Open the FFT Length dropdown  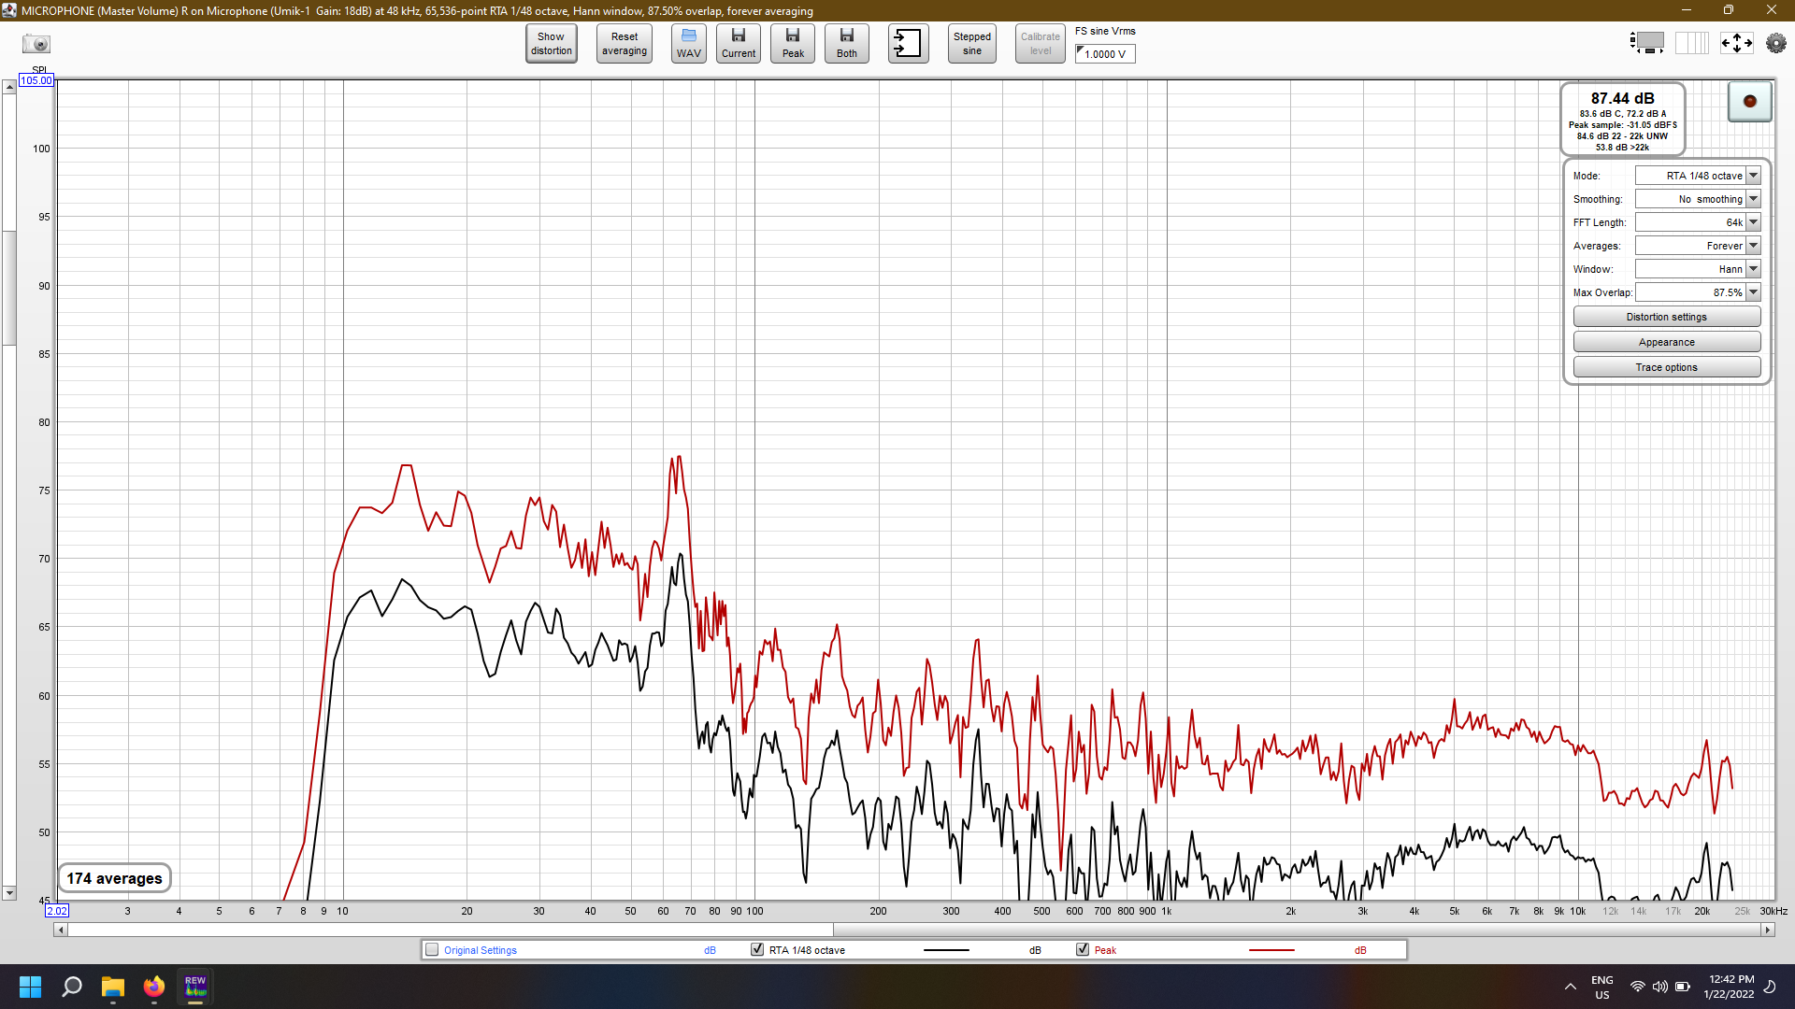click(1698, 222)
